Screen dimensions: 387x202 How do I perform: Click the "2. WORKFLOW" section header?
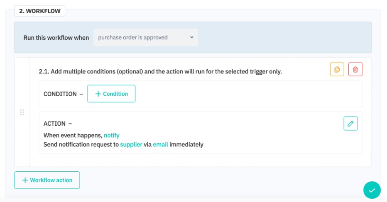[x=40, y=11]
